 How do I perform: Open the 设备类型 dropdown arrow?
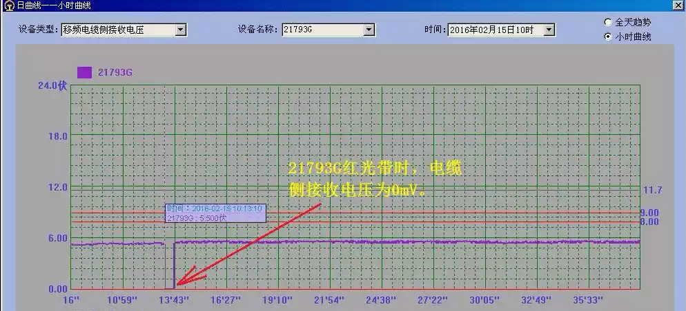click(180, 30)
